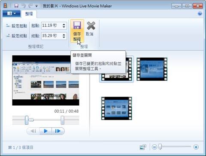Click the Undo arrow in quick access toolbar
Image resolution: width=206 pixels, height=156 pixels.
click(24, 6)
